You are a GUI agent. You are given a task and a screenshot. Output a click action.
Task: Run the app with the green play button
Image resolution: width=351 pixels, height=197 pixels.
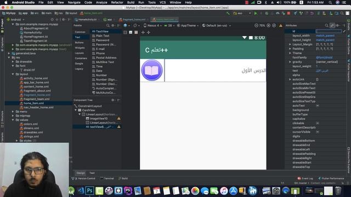256,13
